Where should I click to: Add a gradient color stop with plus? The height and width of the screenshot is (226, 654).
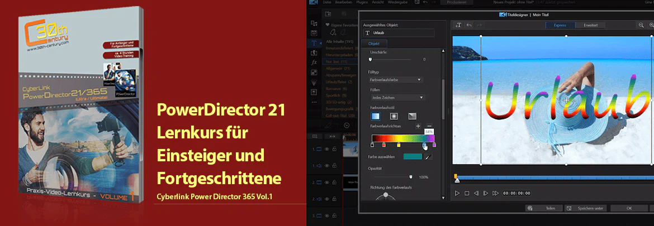pyautogui.click(x=418, y=126)
